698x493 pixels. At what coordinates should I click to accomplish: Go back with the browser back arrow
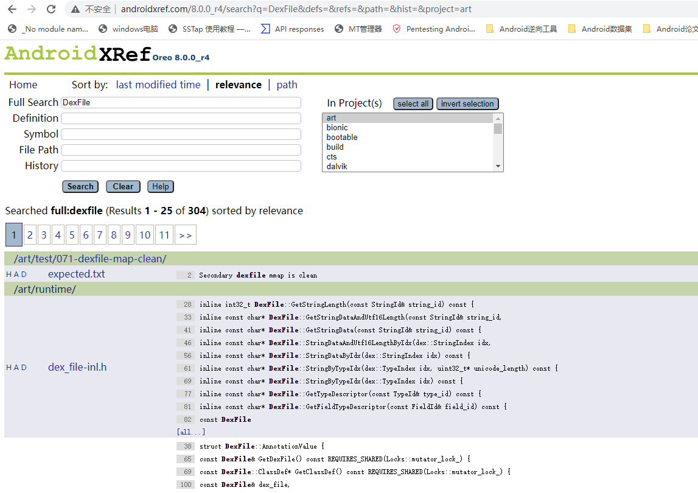click(x=12, y=9)
